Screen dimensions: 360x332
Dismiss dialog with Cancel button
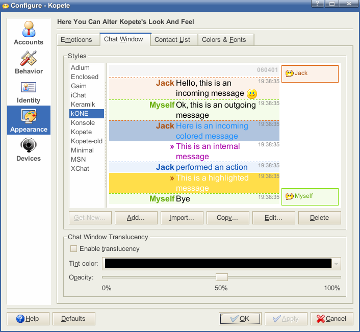point(332,319)
